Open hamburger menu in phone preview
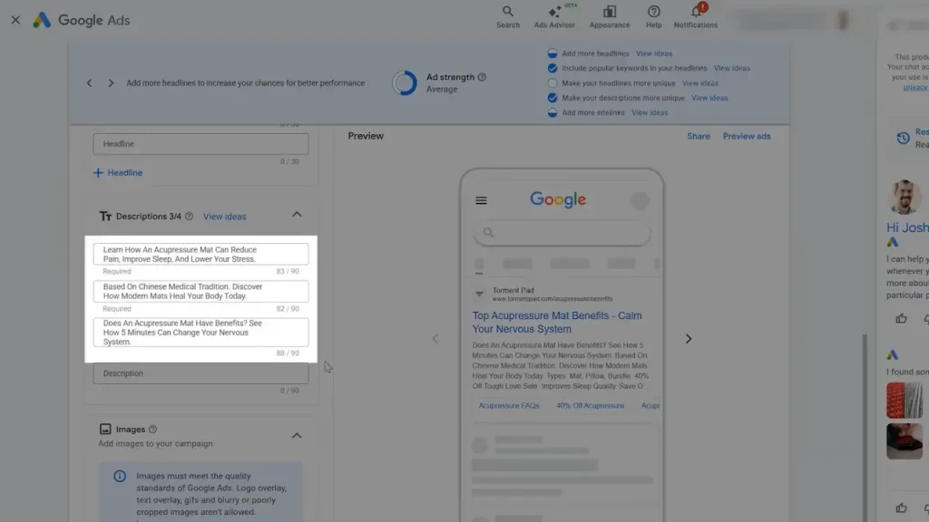Image resolution: width=929 pixels, height=522 pixels. click(x=481, y=200)
